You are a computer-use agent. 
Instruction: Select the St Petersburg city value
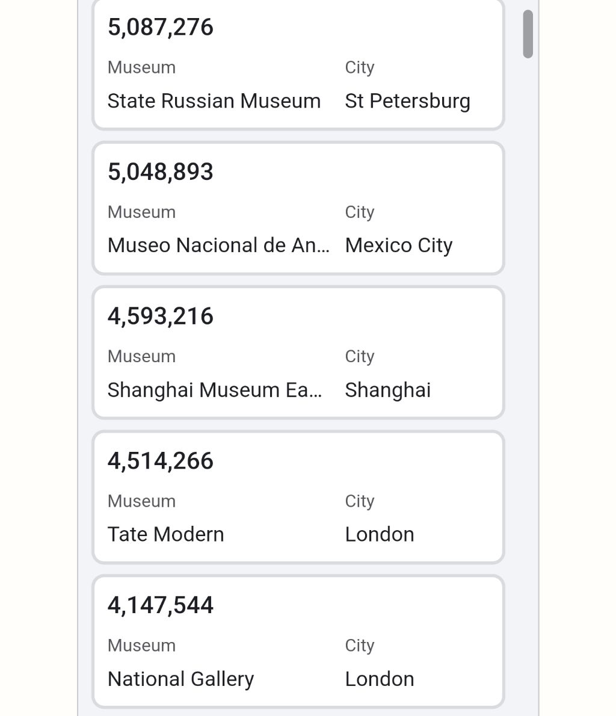[407, 101]
